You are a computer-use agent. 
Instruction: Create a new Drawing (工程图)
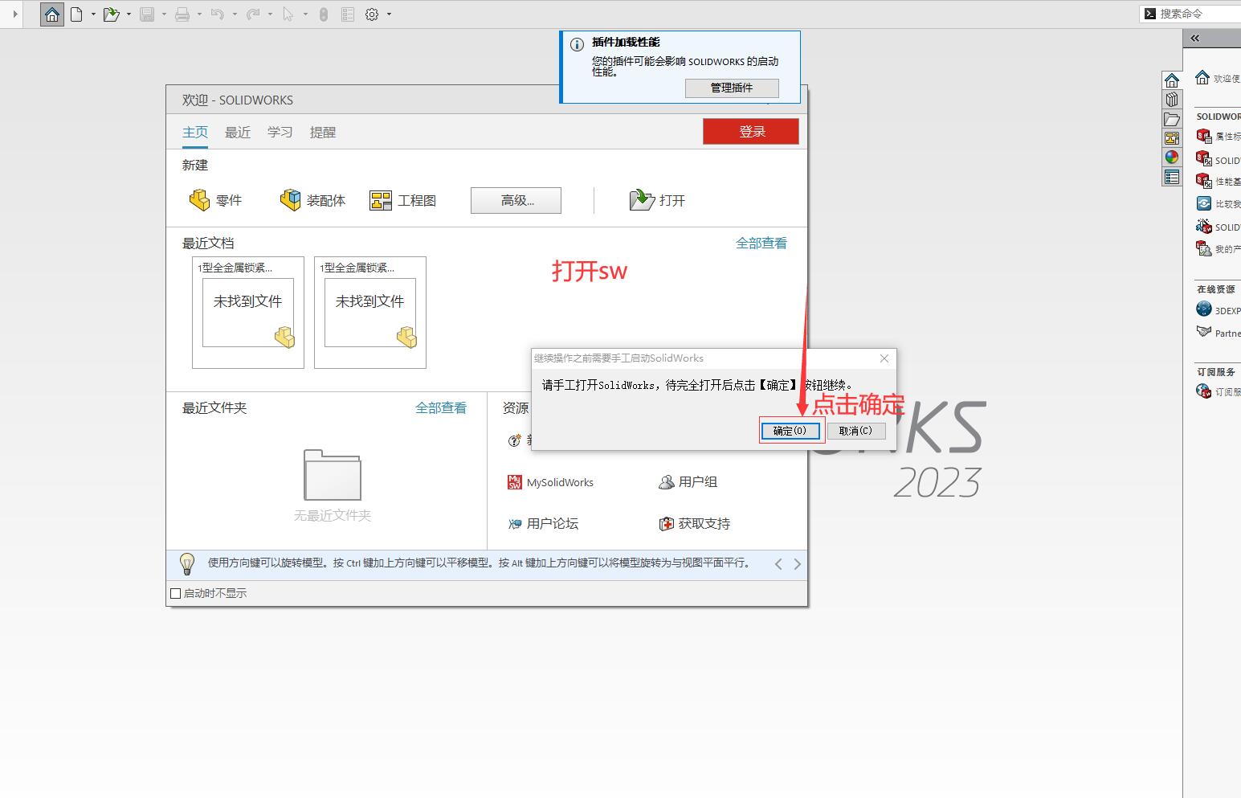pos(402,200)
